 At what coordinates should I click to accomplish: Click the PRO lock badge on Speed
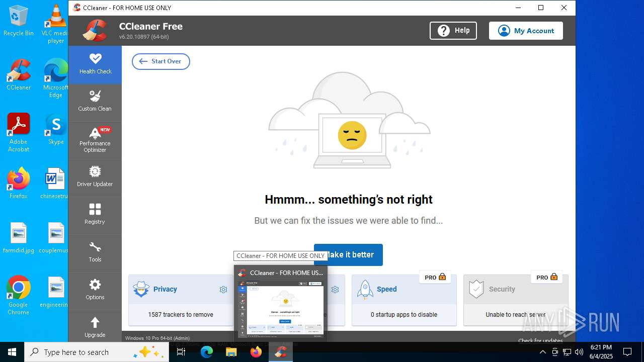point(435,277)
